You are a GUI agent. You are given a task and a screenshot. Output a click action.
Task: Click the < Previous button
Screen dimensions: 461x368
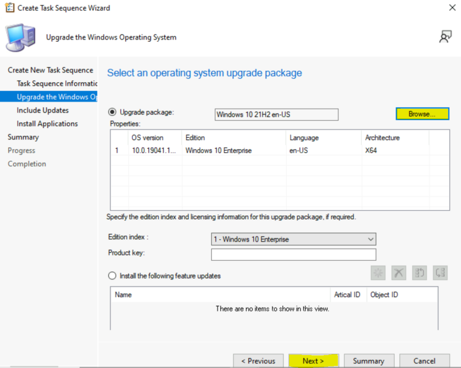tap(258, 361)
